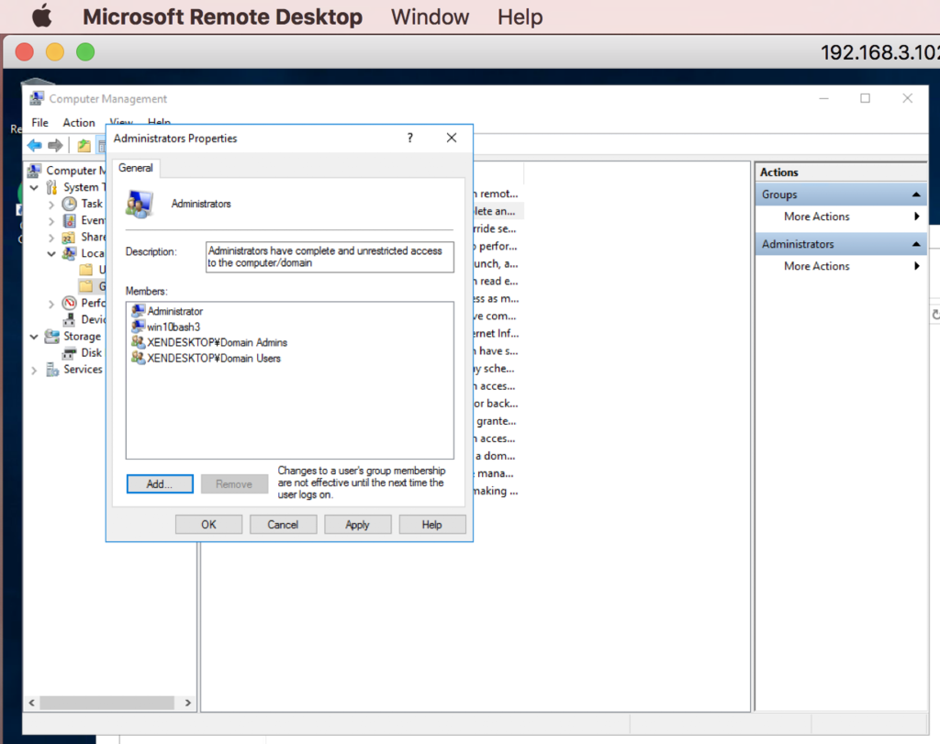
Task: Collapse the Local Users and Groups node
Action: pyautogui.click(x=51, y=254)
